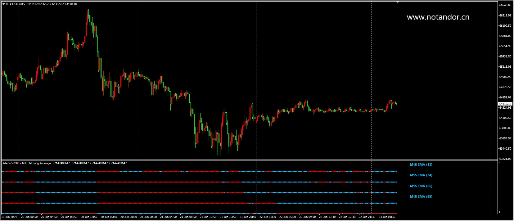The image size is (514, 221).
Task: Click the 21 Jun 16:50 time label
Action: click(x=228, y=217)
